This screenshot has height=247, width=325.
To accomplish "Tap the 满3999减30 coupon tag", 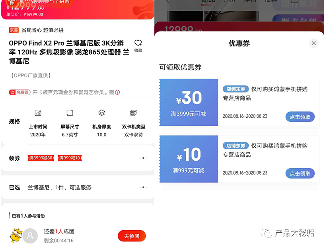I will point(41,158).
